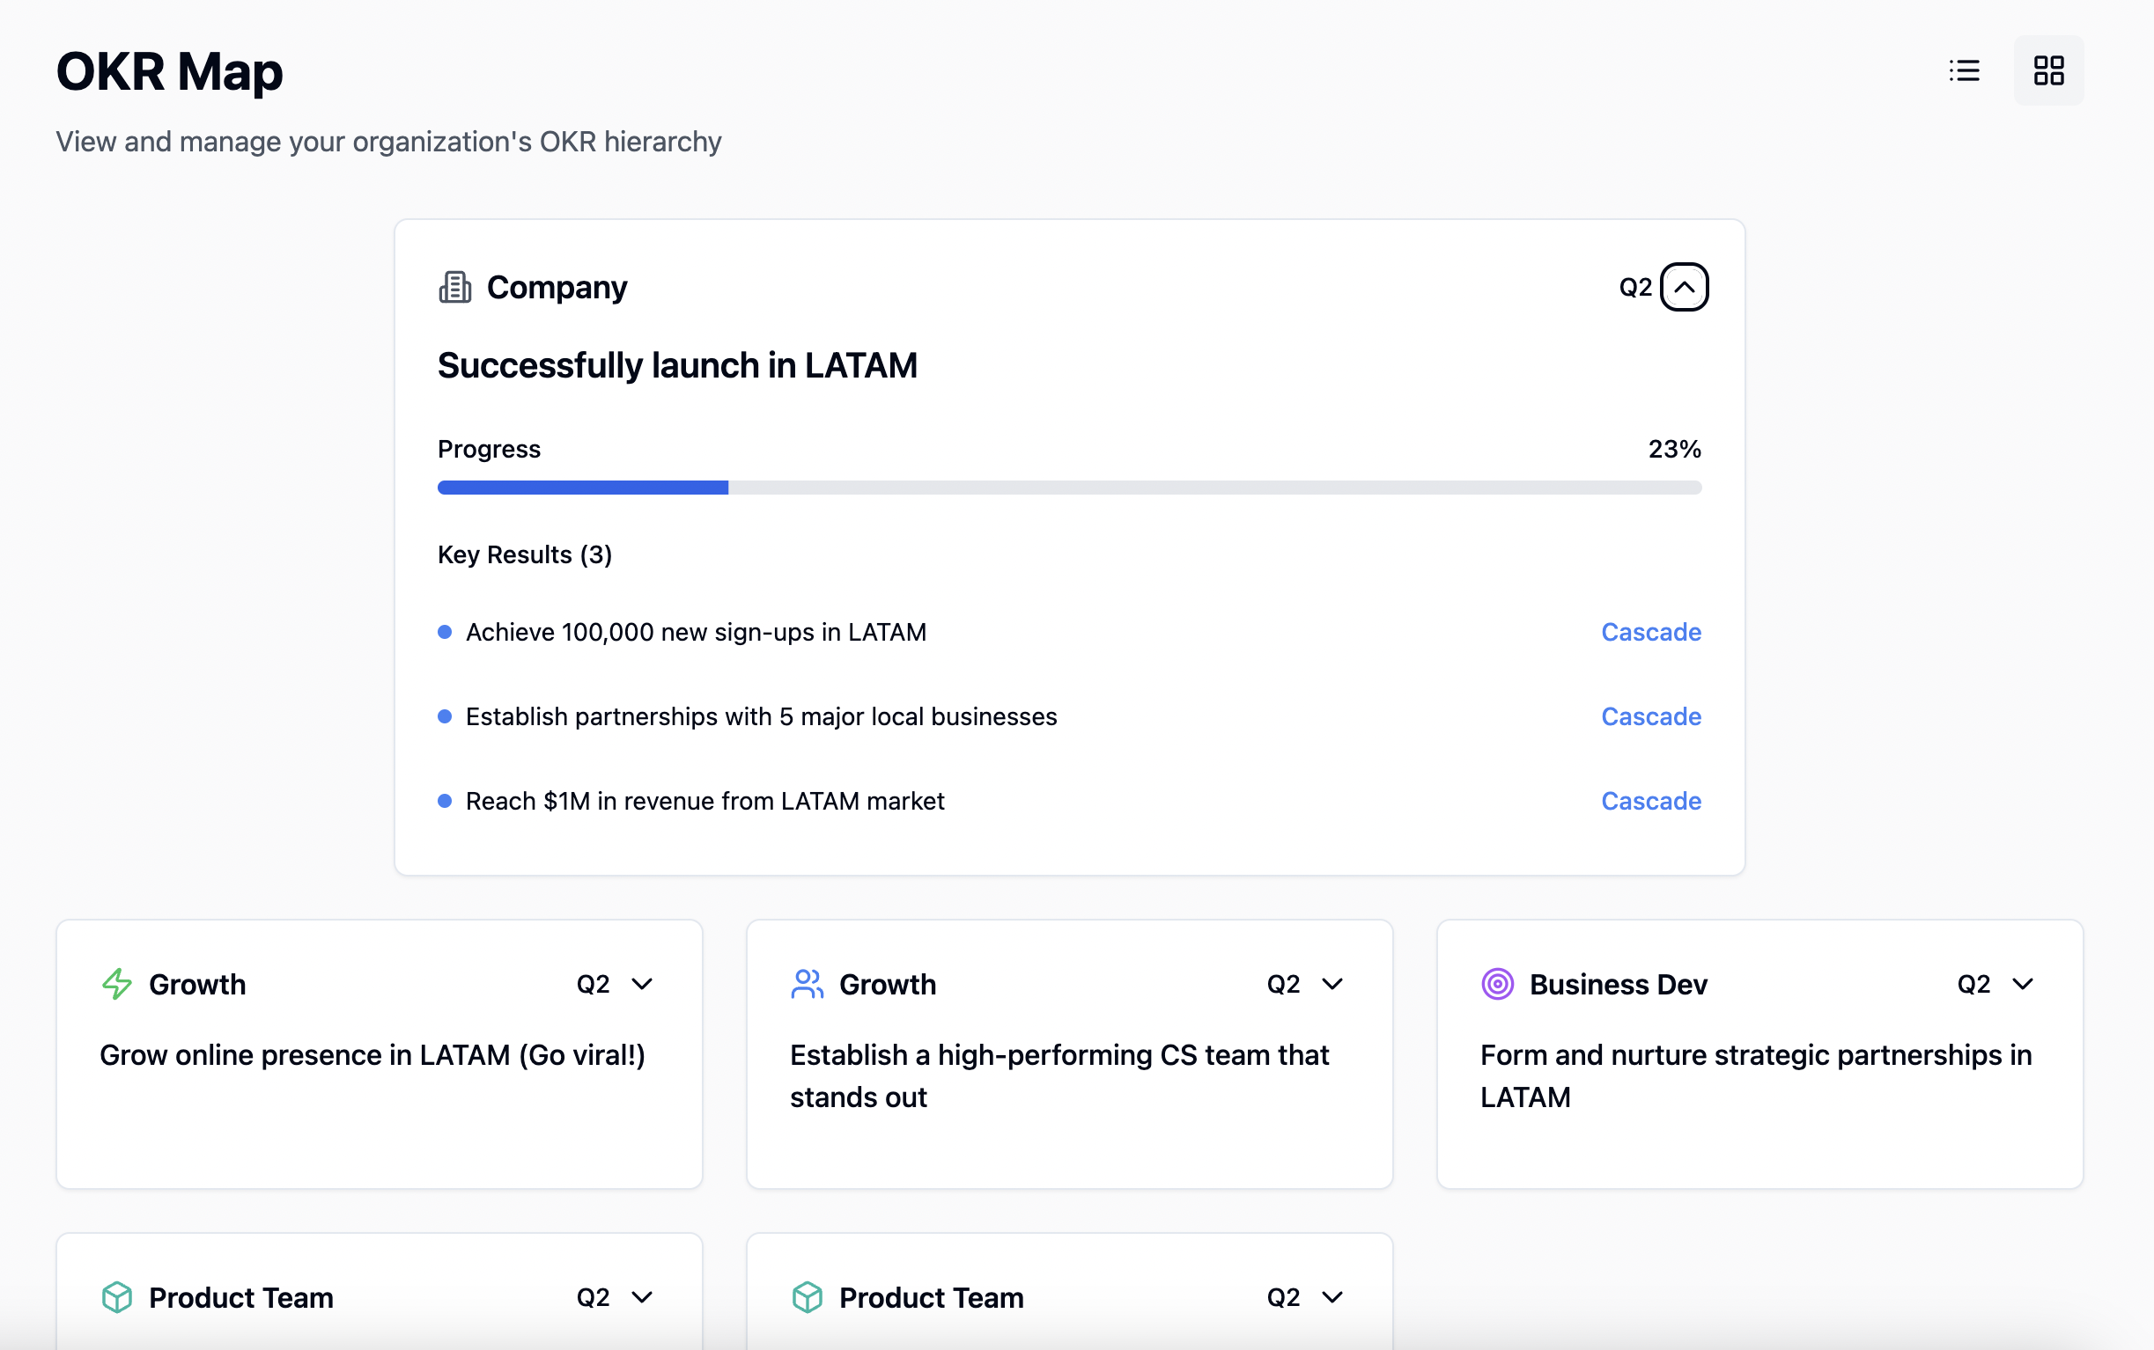Expand the CS team objective card
The width and height of the screenshot is (2154, 1350).
(1332, 984)
